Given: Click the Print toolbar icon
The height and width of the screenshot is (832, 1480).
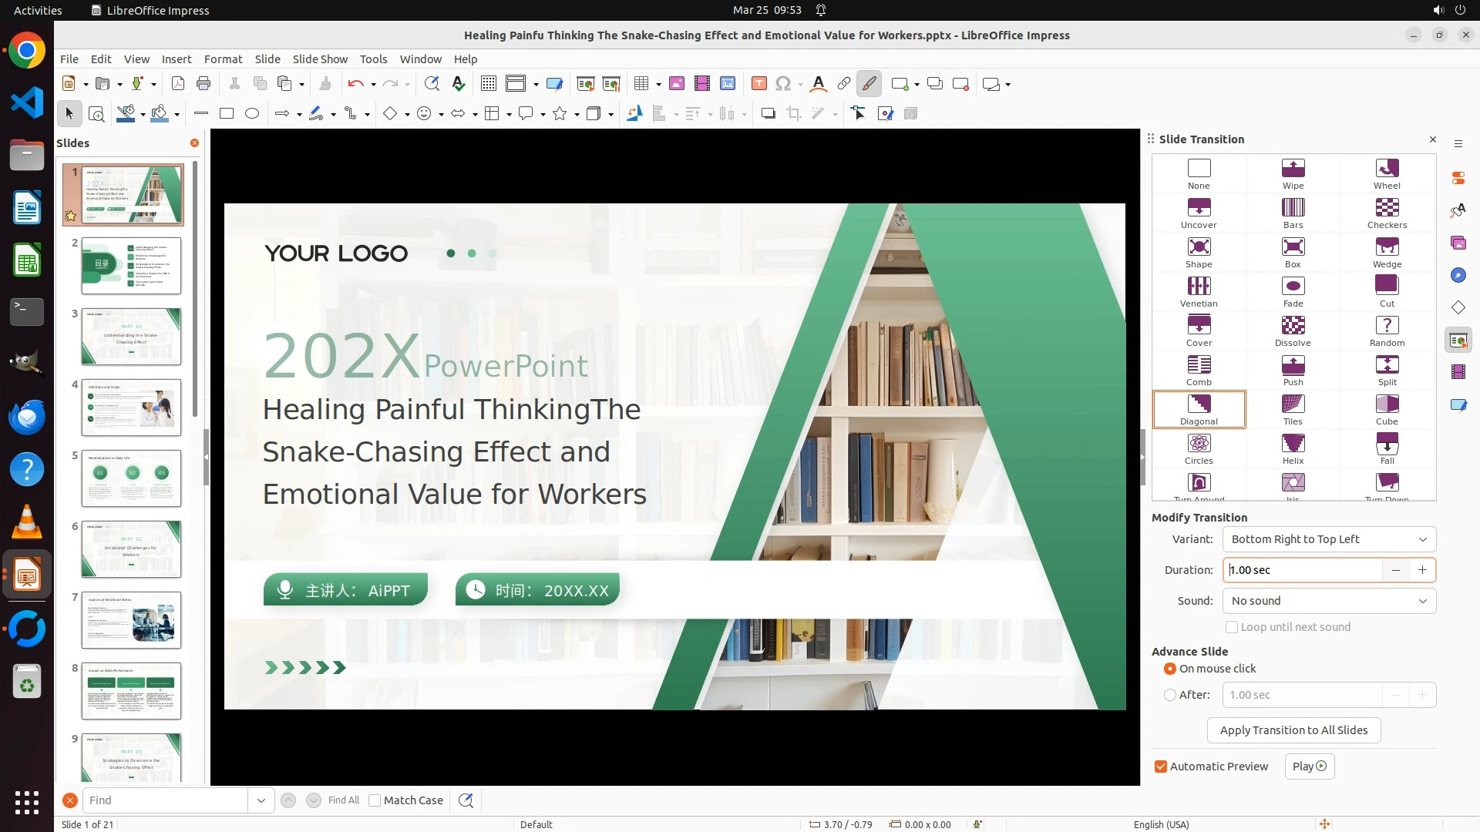Looking at the screenshot, I should [203, 84].
